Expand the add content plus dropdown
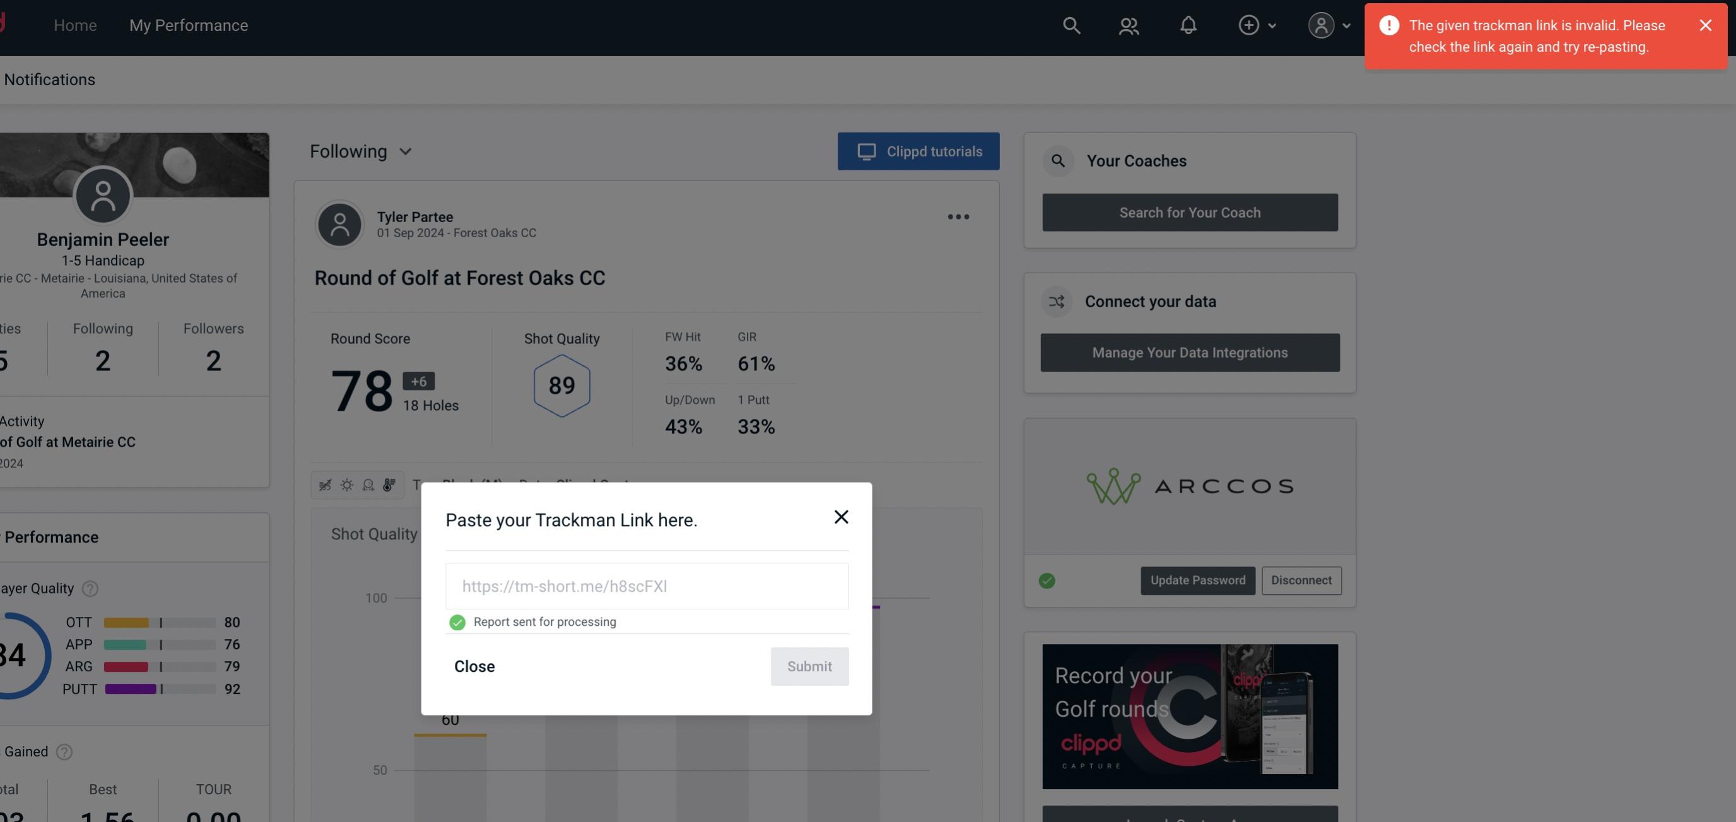This screenshot has width=1736, height=822. tap(1257, 25)
